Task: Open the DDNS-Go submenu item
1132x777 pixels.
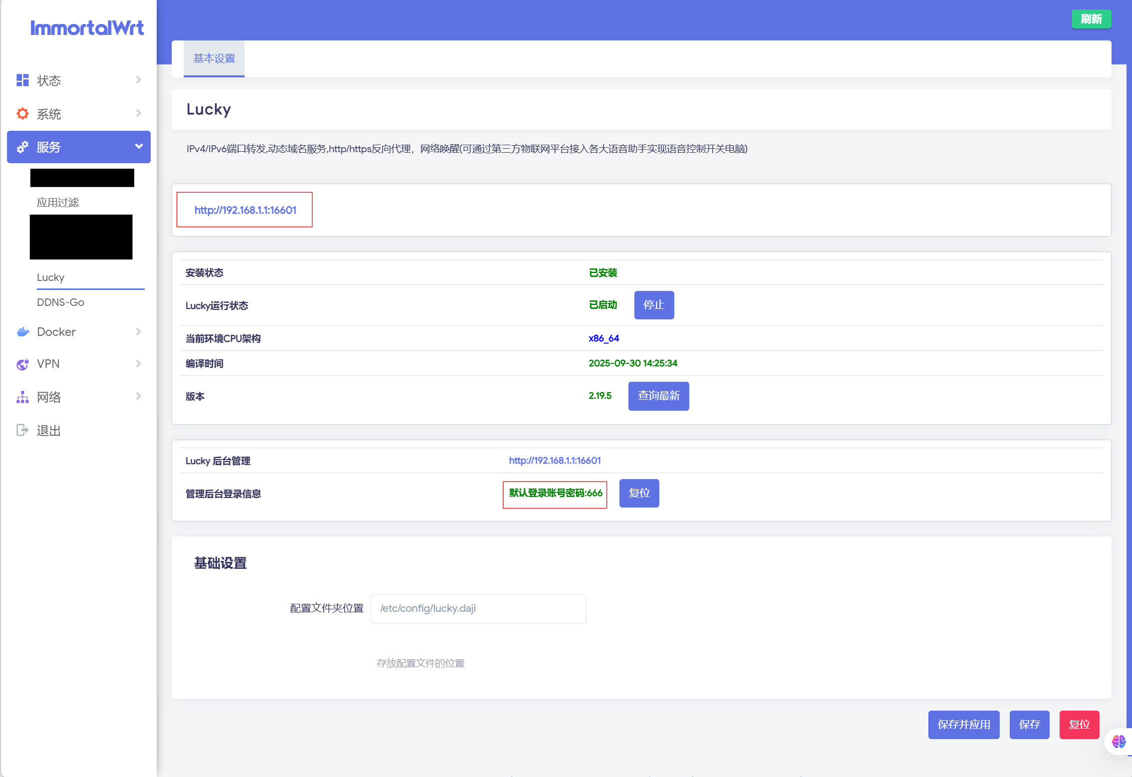Action: [60, 302]
